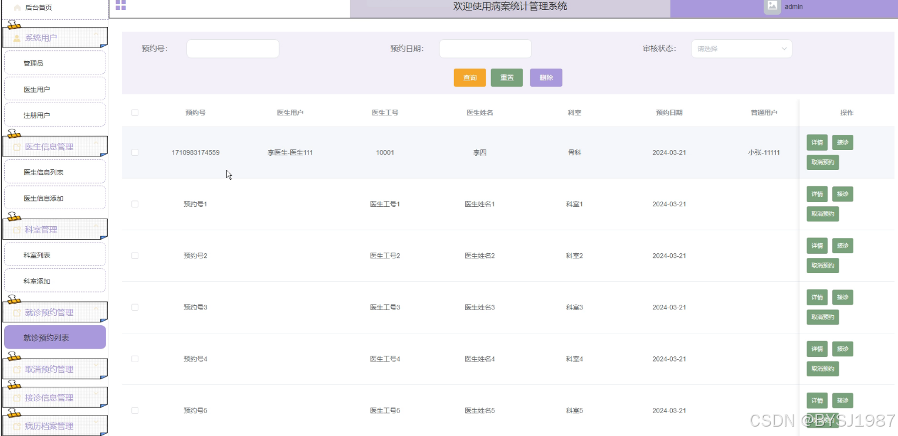Viewport: 898px width, 436px height.
Task: Check the row checkbox for 预约号4
Action: click(x=135, y=359)
